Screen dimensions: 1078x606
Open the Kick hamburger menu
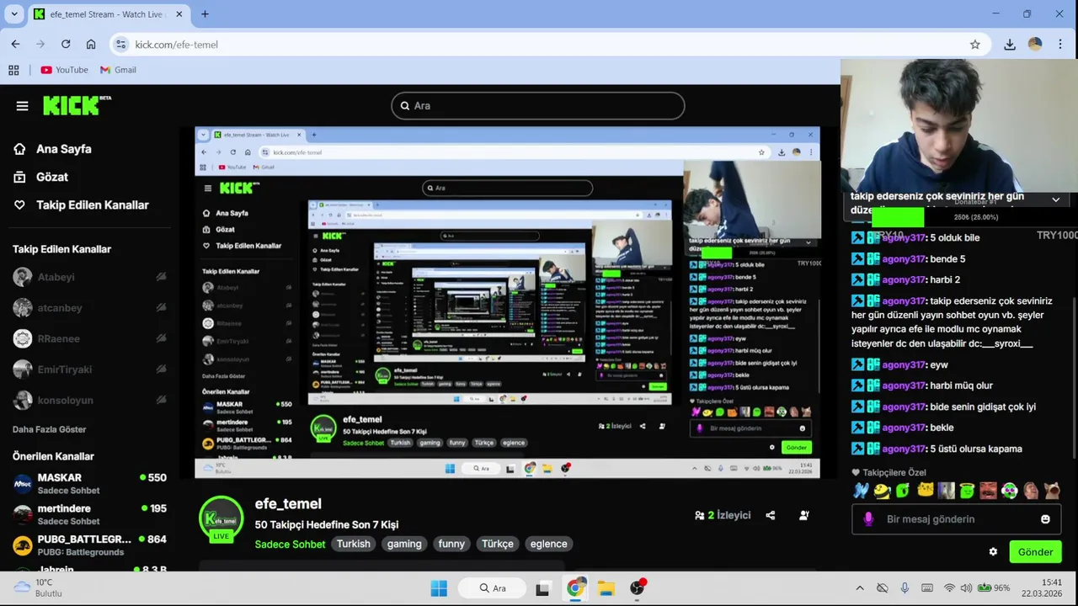[x=22, y=106]
